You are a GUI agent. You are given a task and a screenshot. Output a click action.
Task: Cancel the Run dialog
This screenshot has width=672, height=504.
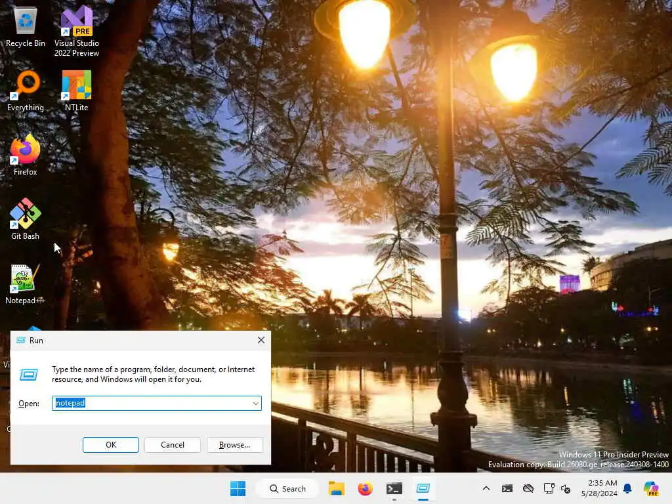(x=173, y=445)
